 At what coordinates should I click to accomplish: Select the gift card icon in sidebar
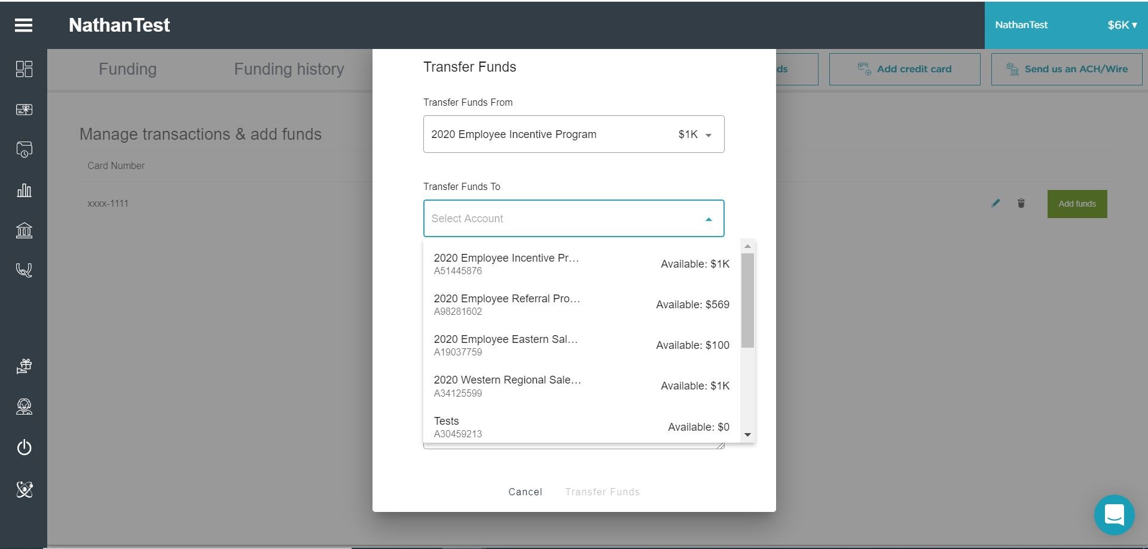pyautogui.click(x=24, y=109)
